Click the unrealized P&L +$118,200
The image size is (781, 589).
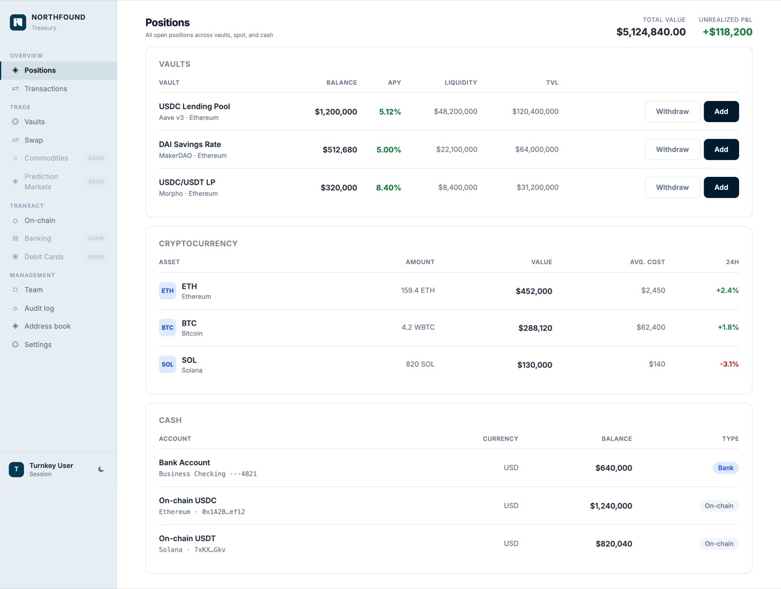tap(727, 32)
